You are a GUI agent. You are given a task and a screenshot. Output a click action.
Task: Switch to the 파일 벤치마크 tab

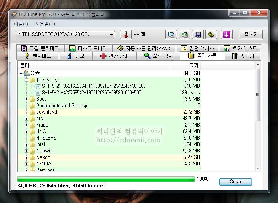[x=40, y=48]
